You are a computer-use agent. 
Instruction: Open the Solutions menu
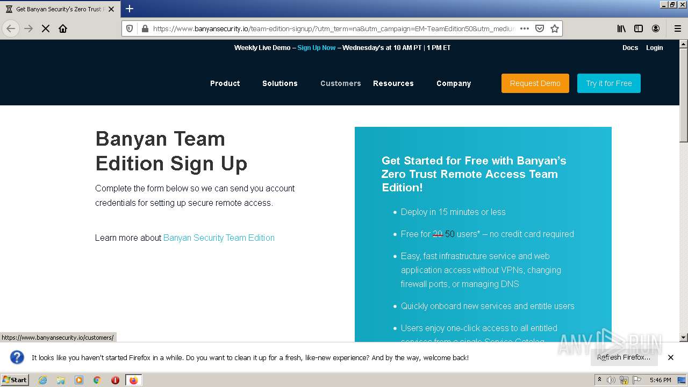coord(279,83)
